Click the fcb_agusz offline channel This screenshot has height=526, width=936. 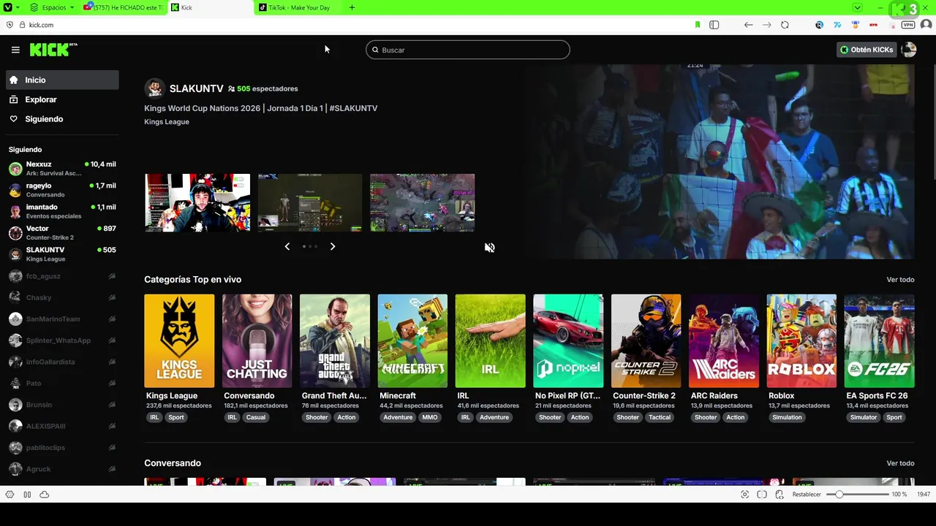pyautogui.click(x=62, y=276)
